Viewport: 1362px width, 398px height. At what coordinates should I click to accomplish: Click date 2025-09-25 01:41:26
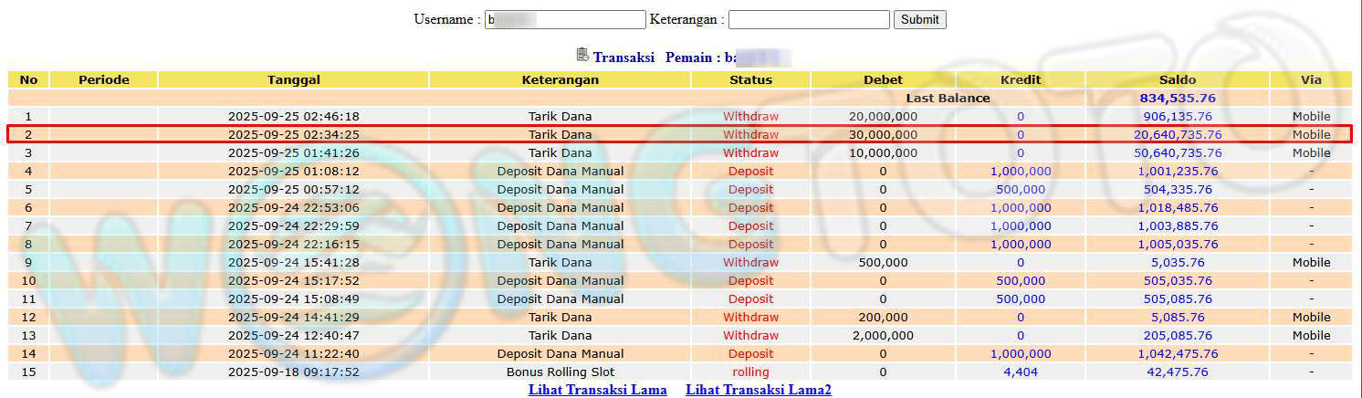pos(293,152)
